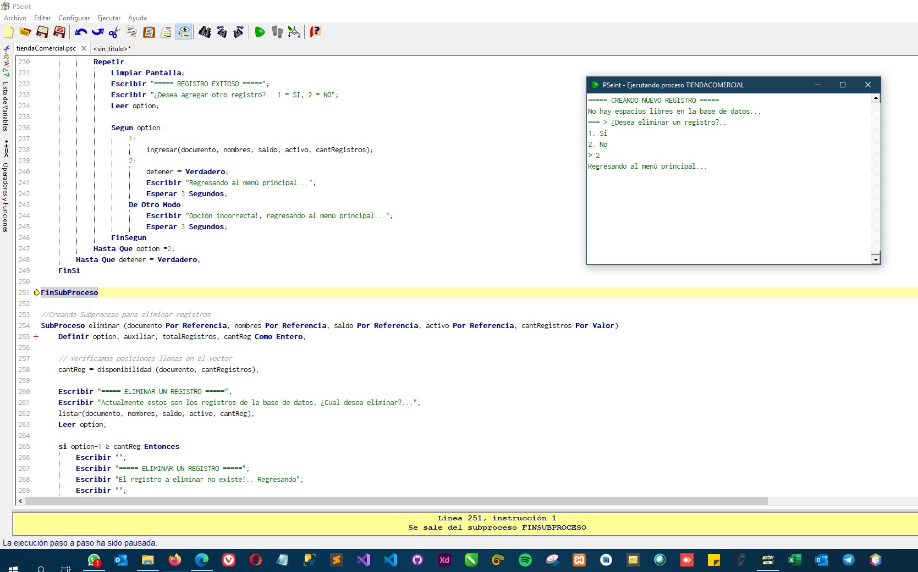The width and height of the screenshot is (918, 572).
Task: Open WhatsApp from the taskbar
Action: coord(94,560)
